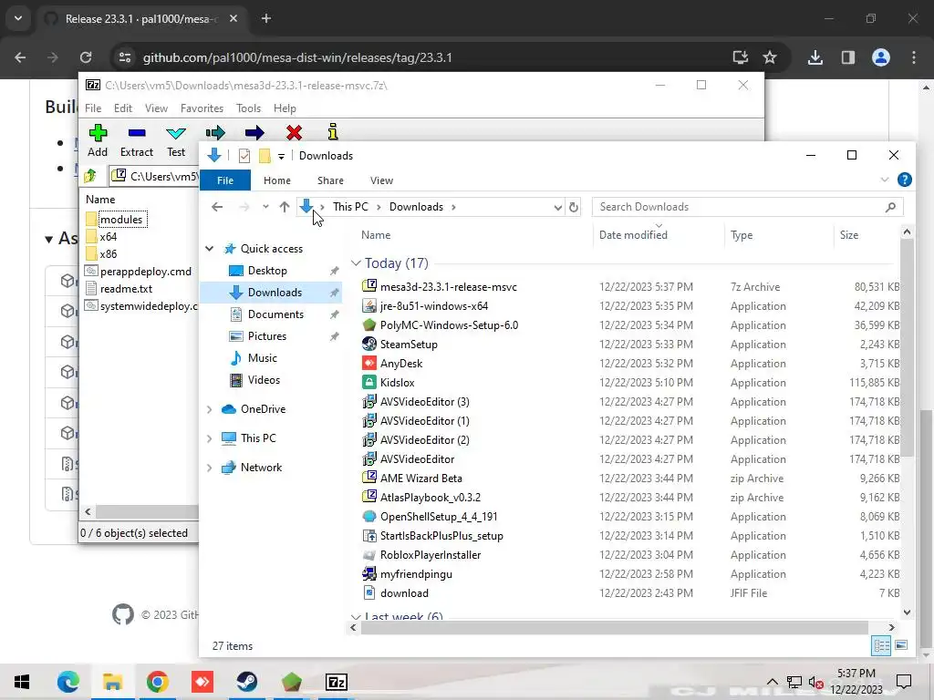The image size is (934, 700).
Task: Open Chrome downloads icon
Action: coord(815,57)
